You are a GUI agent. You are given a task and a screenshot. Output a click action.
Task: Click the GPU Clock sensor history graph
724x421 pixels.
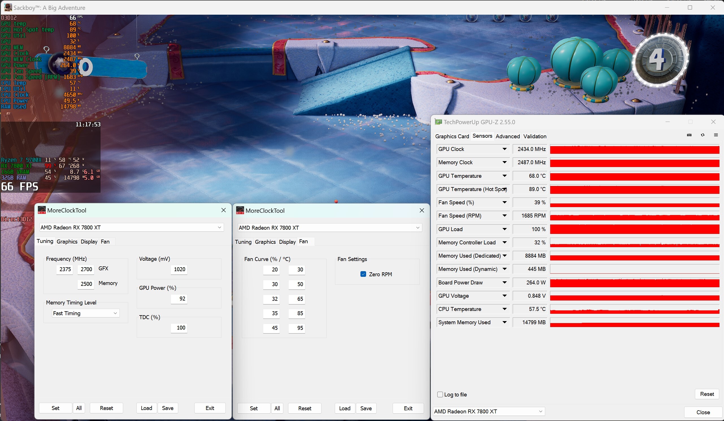pos(634,149)
